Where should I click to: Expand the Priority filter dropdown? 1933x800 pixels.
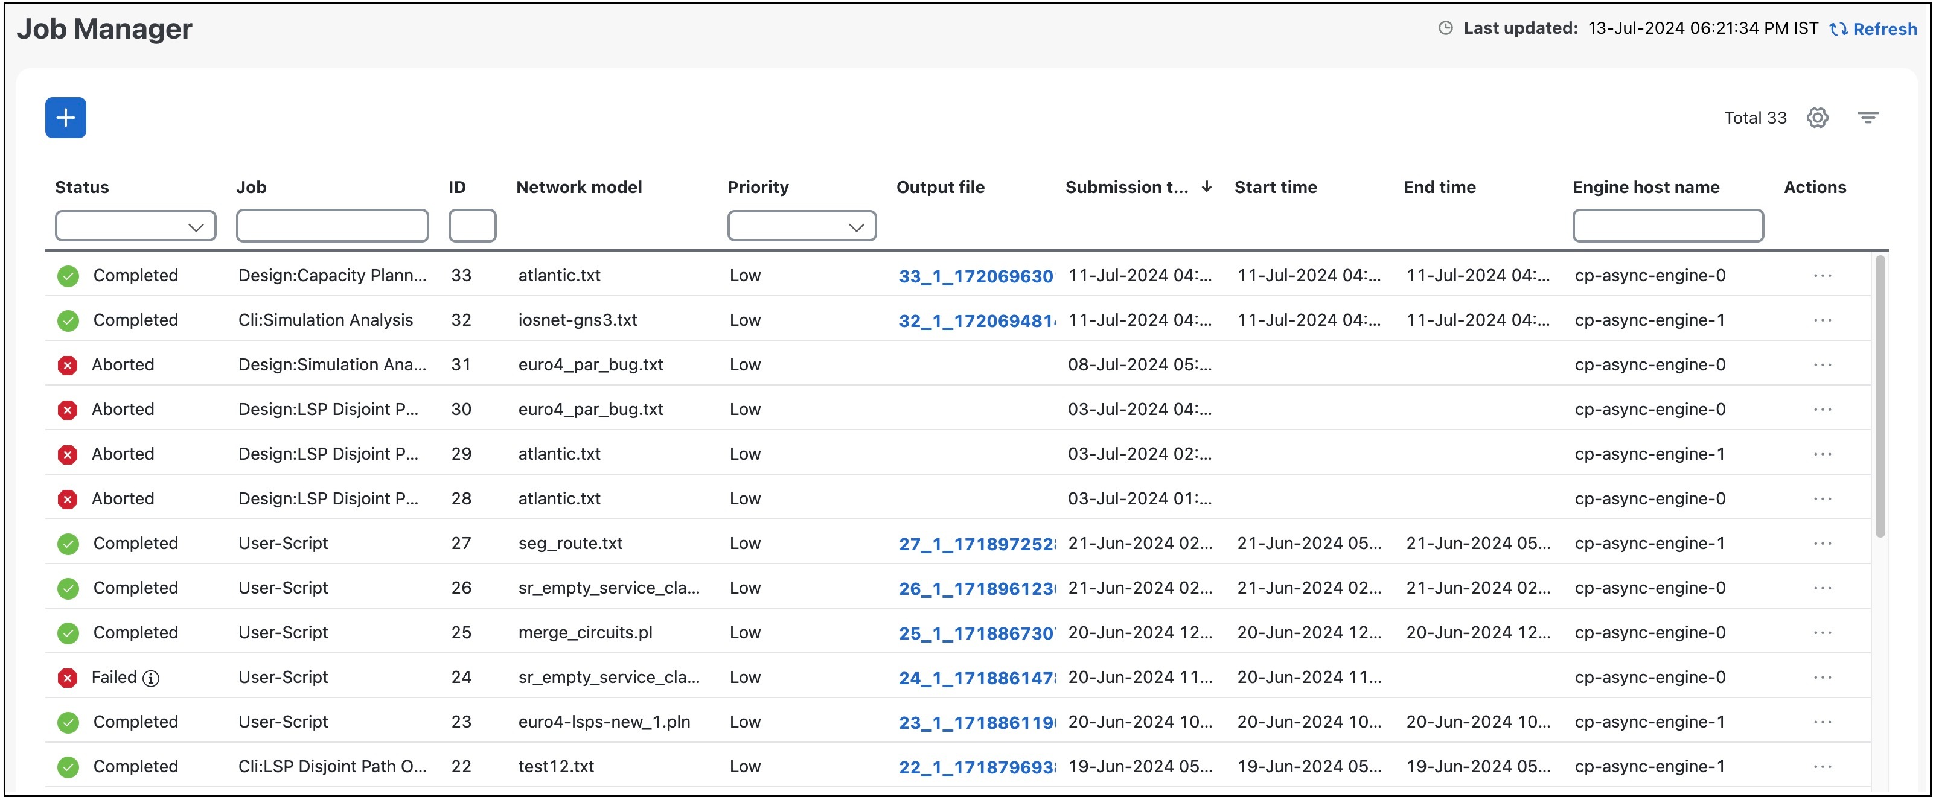[802, 226]
